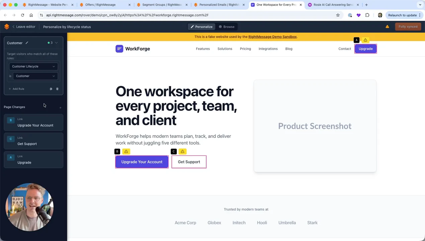Open the 'is Customer' value dropdown

point(35,76)
